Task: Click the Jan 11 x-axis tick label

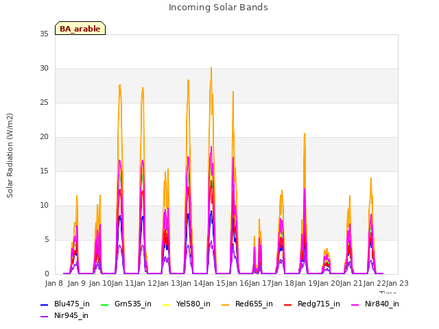Action: tap(123, 283)
